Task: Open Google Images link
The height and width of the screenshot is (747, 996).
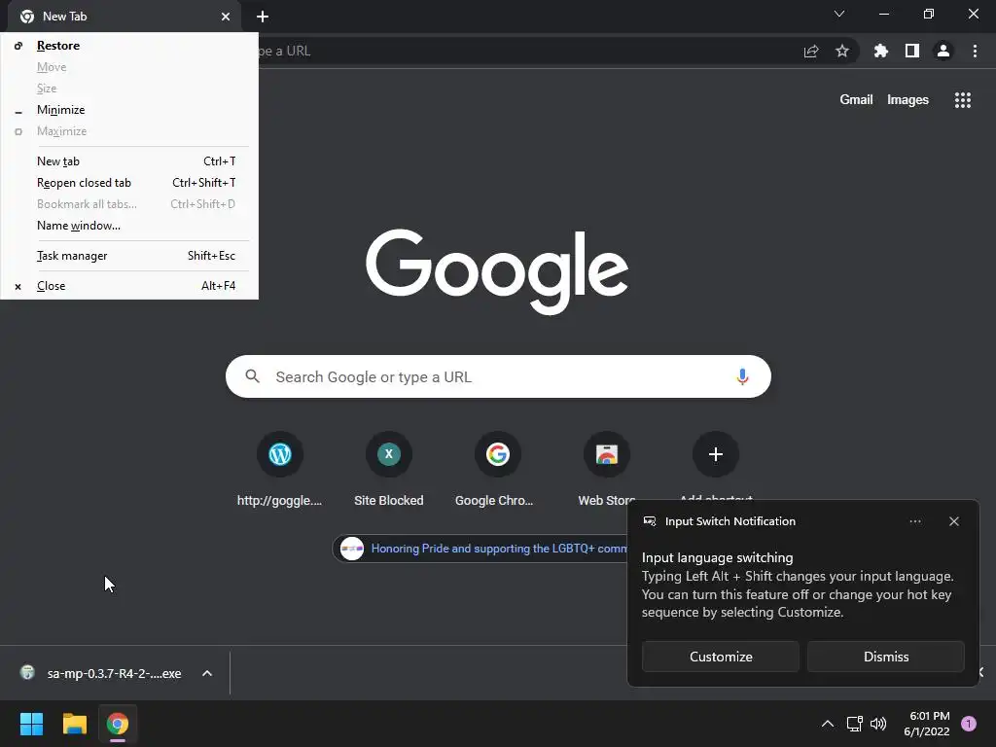Action: 907,100
